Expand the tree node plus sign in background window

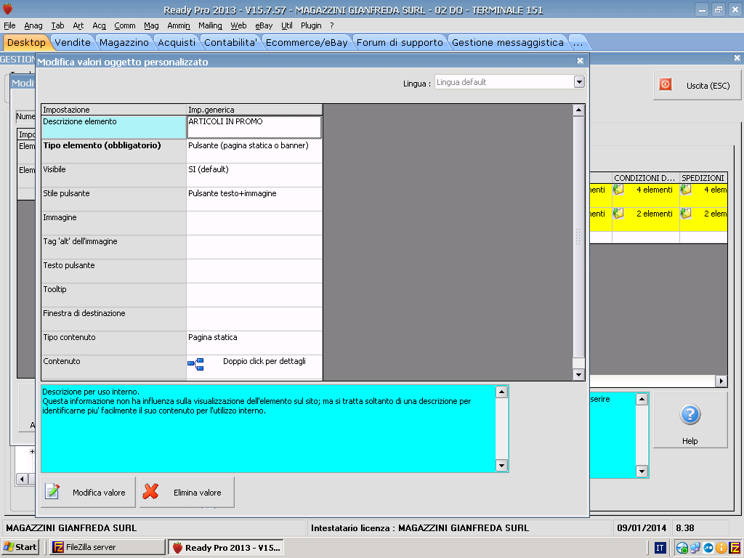coord(32,451)
